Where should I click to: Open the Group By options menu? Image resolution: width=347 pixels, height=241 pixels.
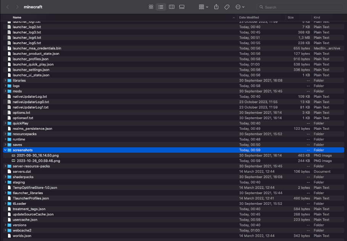pos(203,7)
